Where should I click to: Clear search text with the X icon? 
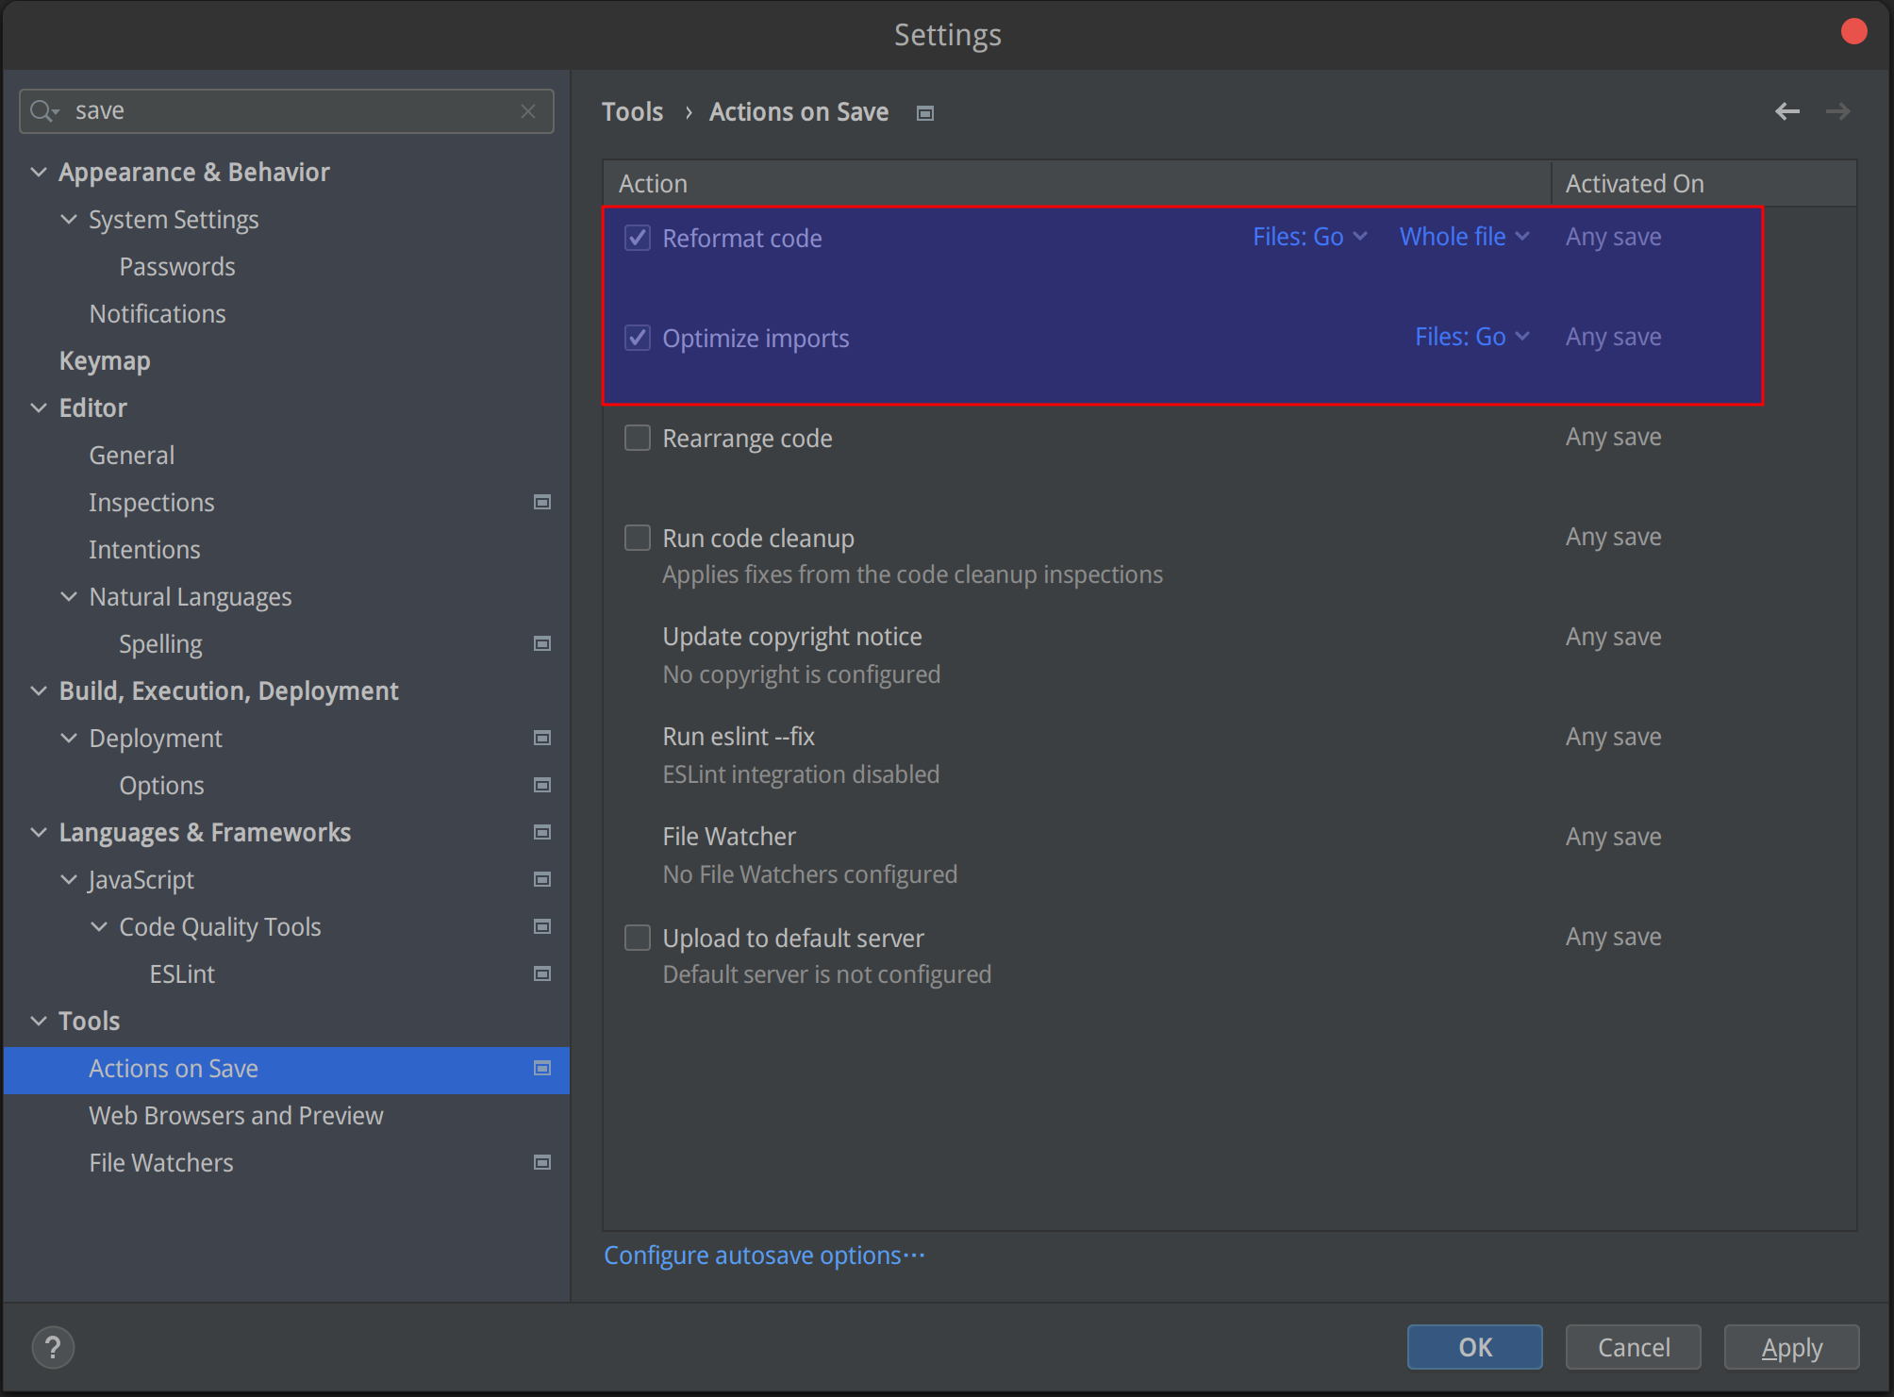tap(528, 111)
